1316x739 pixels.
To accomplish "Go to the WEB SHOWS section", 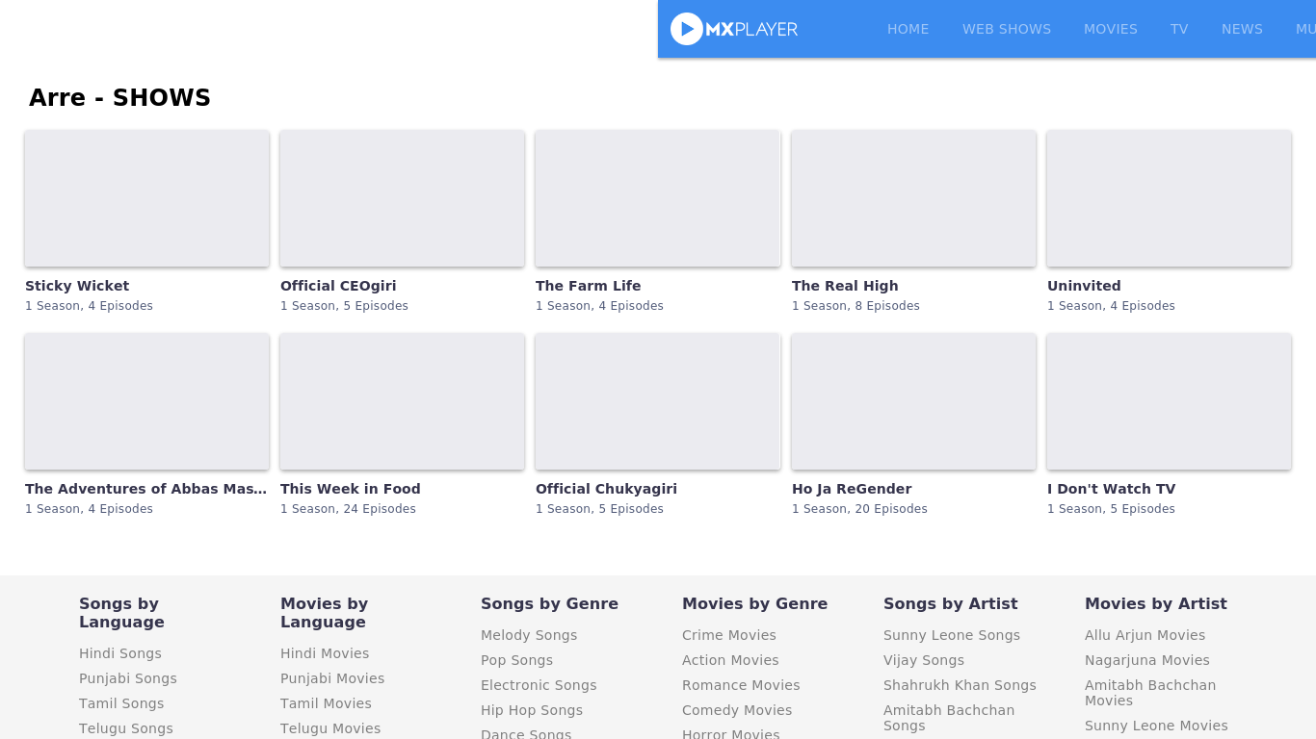I will tap(1006, 29).
